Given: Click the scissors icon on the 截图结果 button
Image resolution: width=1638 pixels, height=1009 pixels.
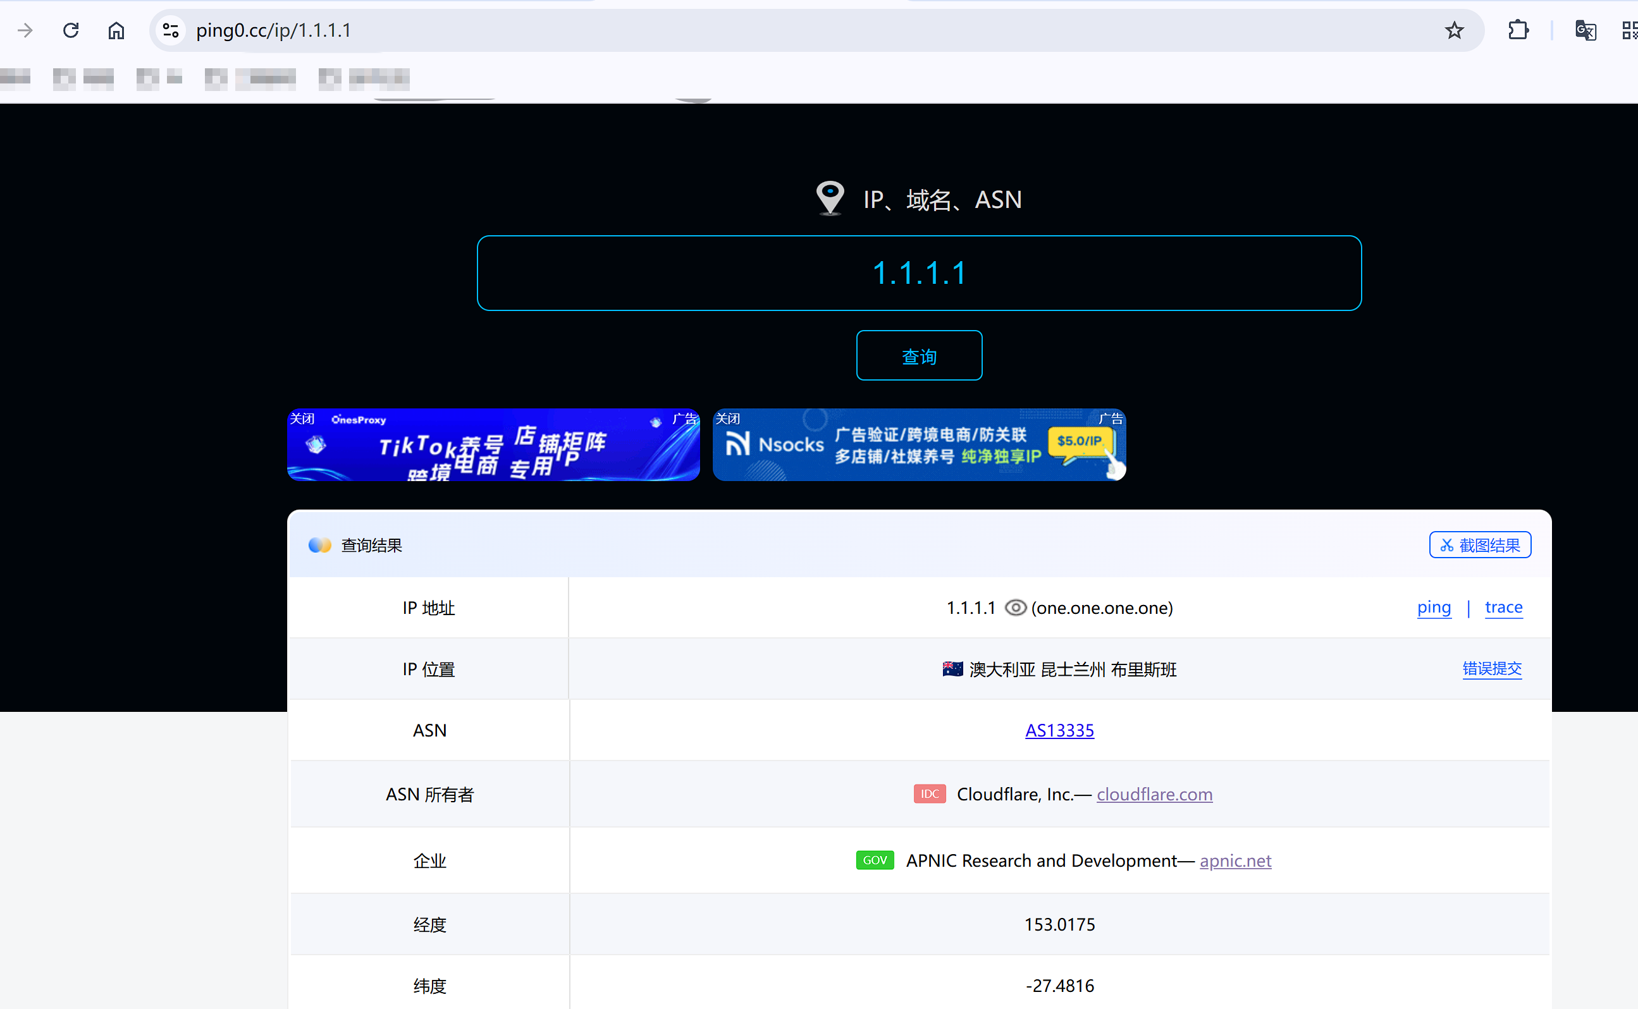Looking at the screenshot, I should [x=1446, y=544].
